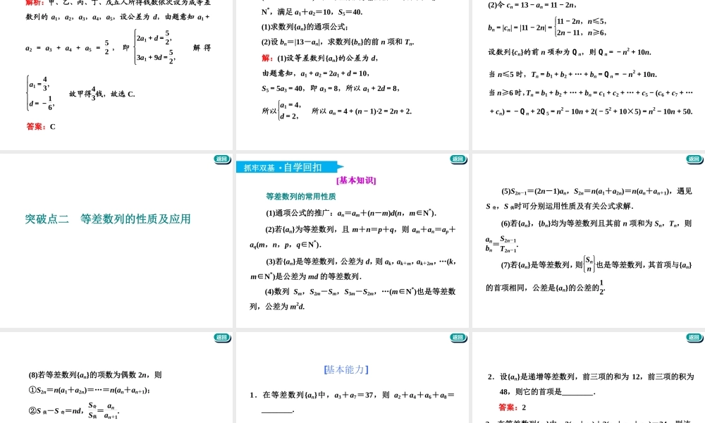The image size is (705, 423).
Task: Click the 返回 button on the 突破点二 slide
Action: pos(222,159)
